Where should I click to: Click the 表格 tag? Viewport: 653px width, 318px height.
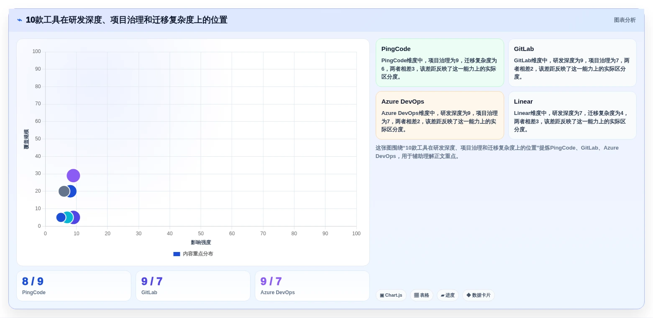click(x=422, y=295)
